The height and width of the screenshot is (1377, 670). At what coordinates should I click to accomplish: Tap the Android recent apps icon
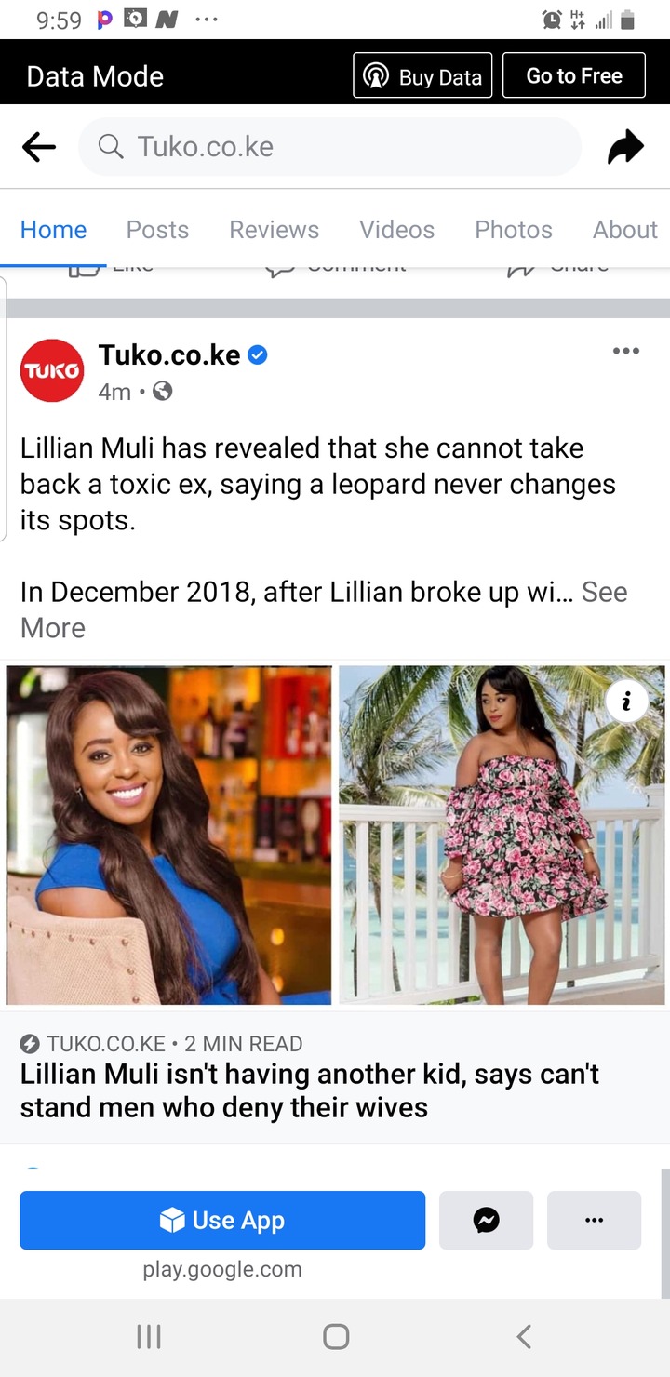(x=149, y=1337)
